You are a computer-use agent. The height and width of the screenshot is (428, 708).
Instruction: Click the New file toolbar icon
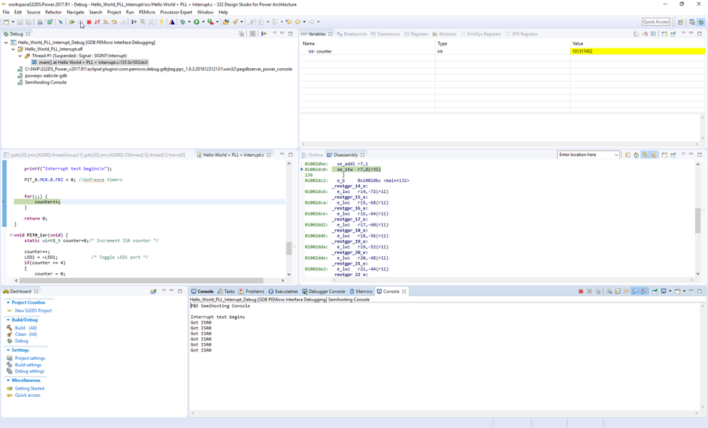click(6, 22)
